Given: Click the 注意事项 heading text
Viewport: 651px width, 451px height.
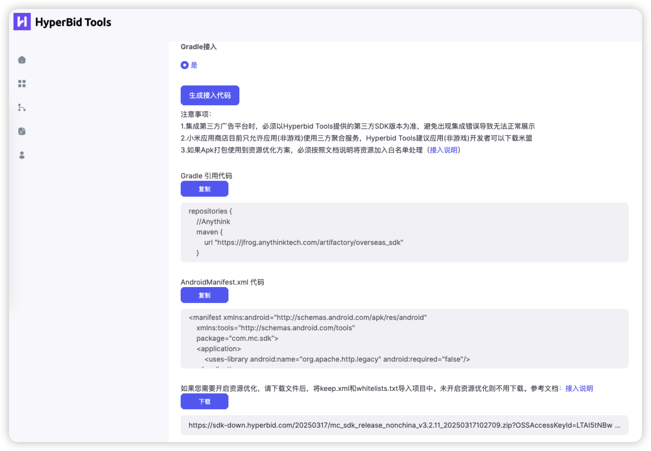Looking at the screenshot, I should (196, 114).
